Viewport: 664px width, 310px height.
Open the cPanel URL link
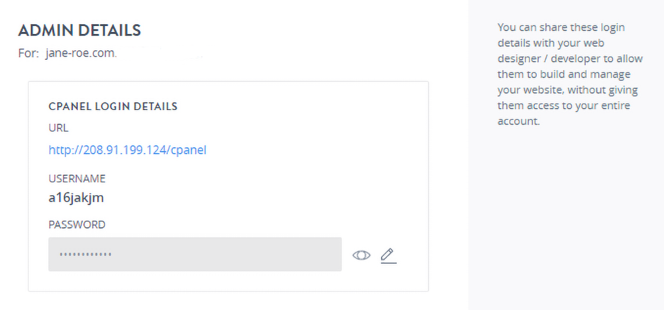pyautogui.click(x=127, y=150)
